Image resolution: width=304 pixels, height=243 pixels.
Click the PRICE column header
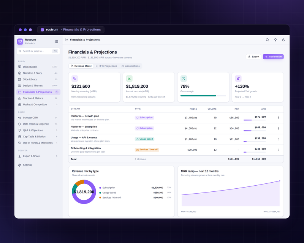193,109
